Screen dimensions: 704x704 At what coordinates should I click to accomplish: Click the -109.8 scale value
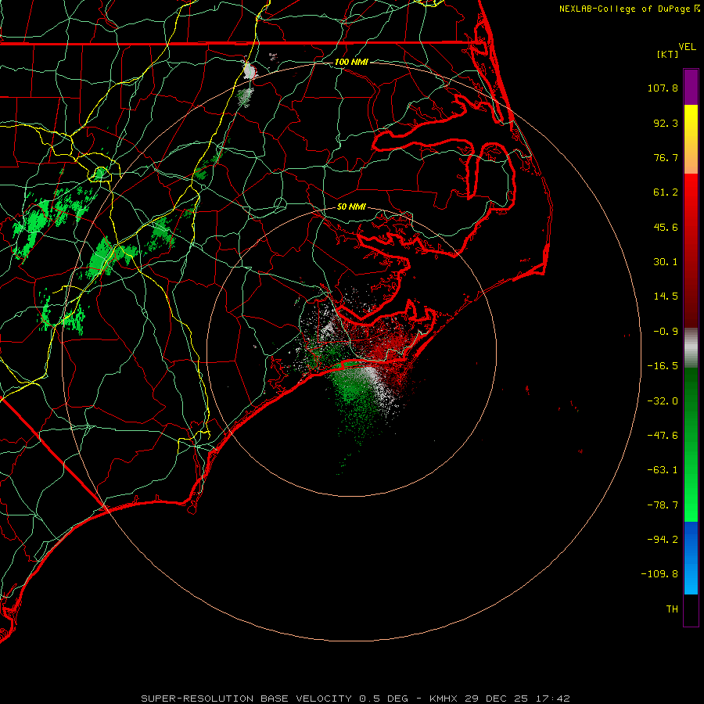point(659,574)
